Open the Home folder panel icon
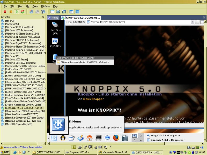 point(90,138)
